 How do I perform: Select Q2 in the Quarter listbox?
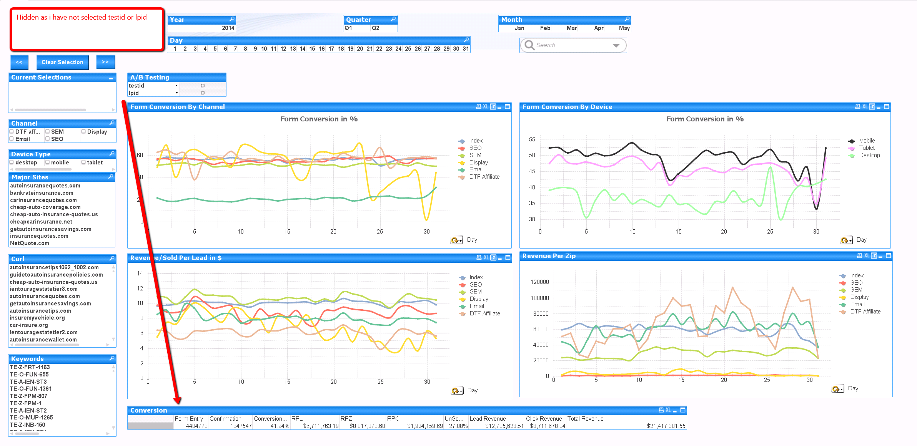pos(376,28)
